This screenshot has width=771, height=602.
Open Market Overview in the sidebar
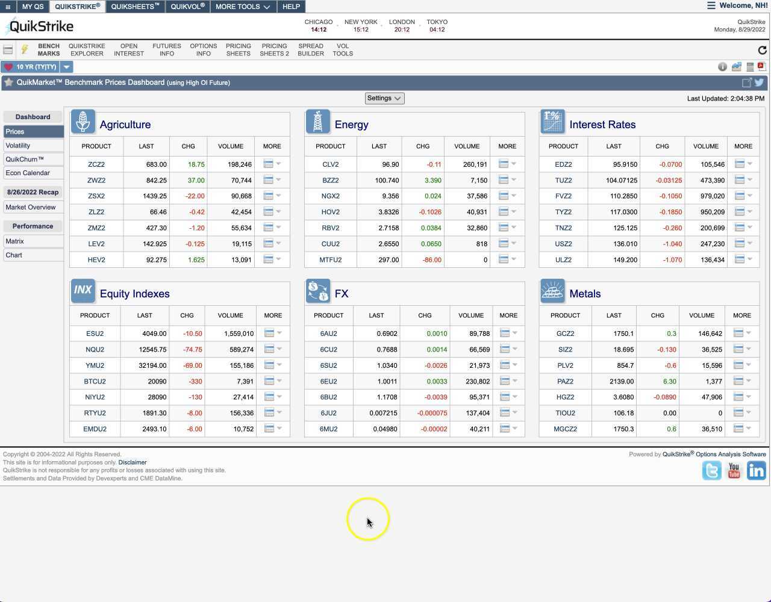pyautogui.click(x=33, y=207)
